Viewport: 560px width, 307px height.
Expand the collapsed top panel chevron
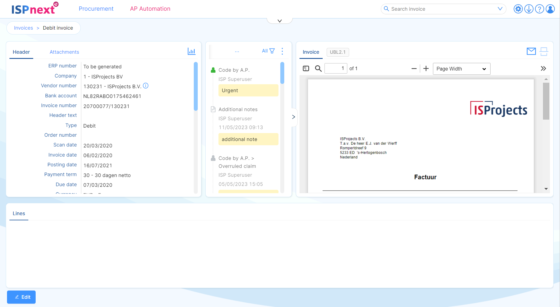click(x=280, y=21)
